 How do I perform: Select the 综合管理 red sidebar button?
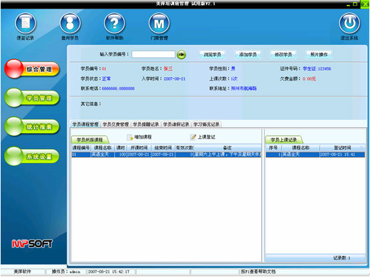(31, 69)
